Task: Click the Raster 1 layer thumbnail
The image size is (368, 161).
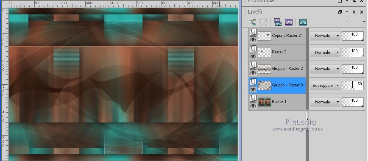Action: pyautogui.click(x=265, y=102)
